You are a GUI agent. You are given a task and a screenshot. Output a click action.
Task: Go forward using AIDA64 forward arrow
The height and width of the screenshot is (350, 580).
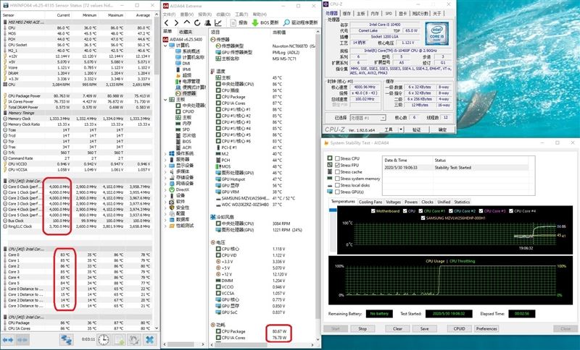(176, 23)
